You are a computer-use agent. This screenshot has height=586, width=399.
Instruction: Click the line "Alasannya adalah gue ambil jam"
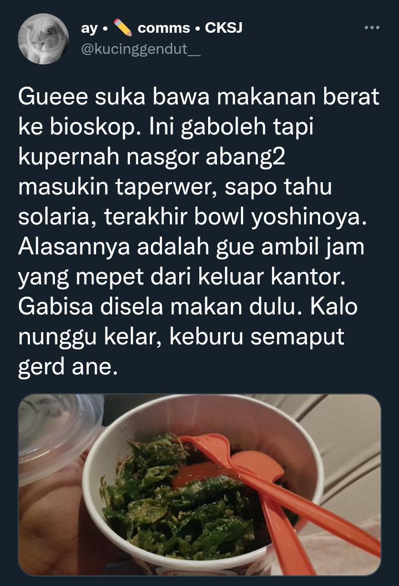[191, 247]
